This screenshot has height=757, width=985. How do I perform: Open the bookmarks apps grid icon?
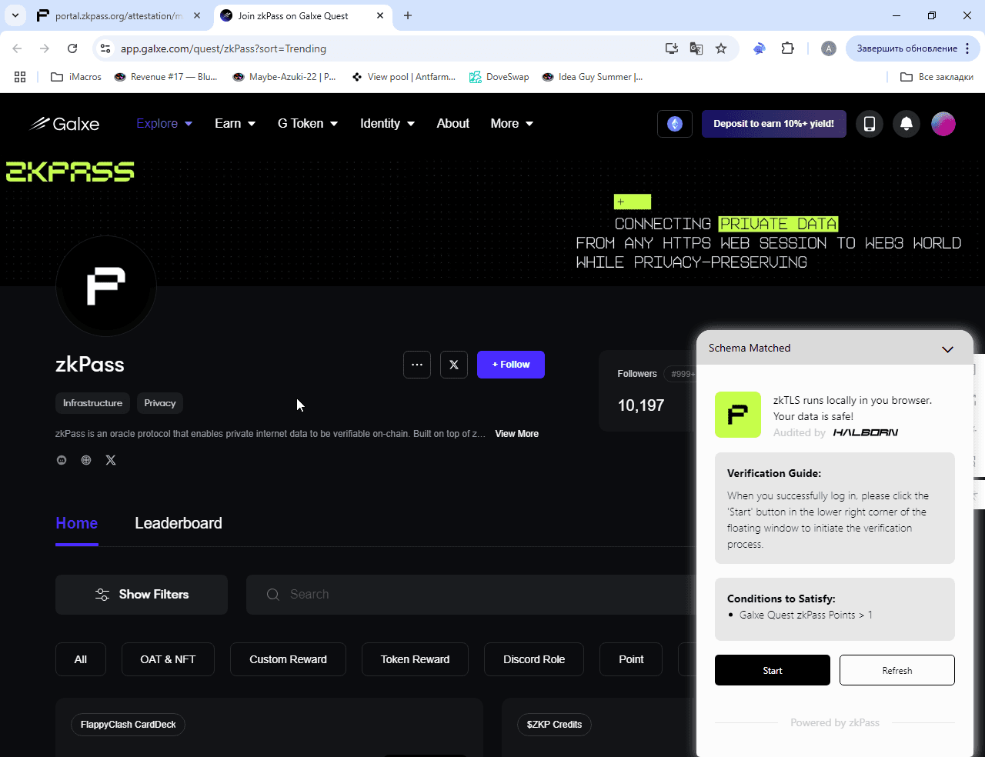20,77
